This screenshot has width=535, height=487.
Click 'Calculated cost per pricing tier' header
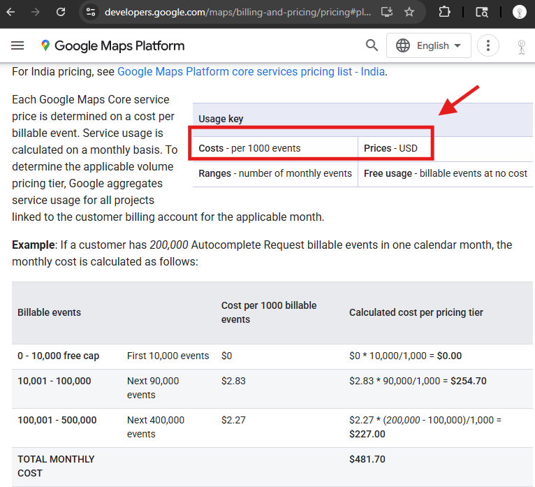click(416, 312)
